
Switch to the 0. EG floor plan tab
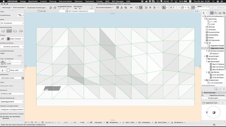(x=42, y=11)
